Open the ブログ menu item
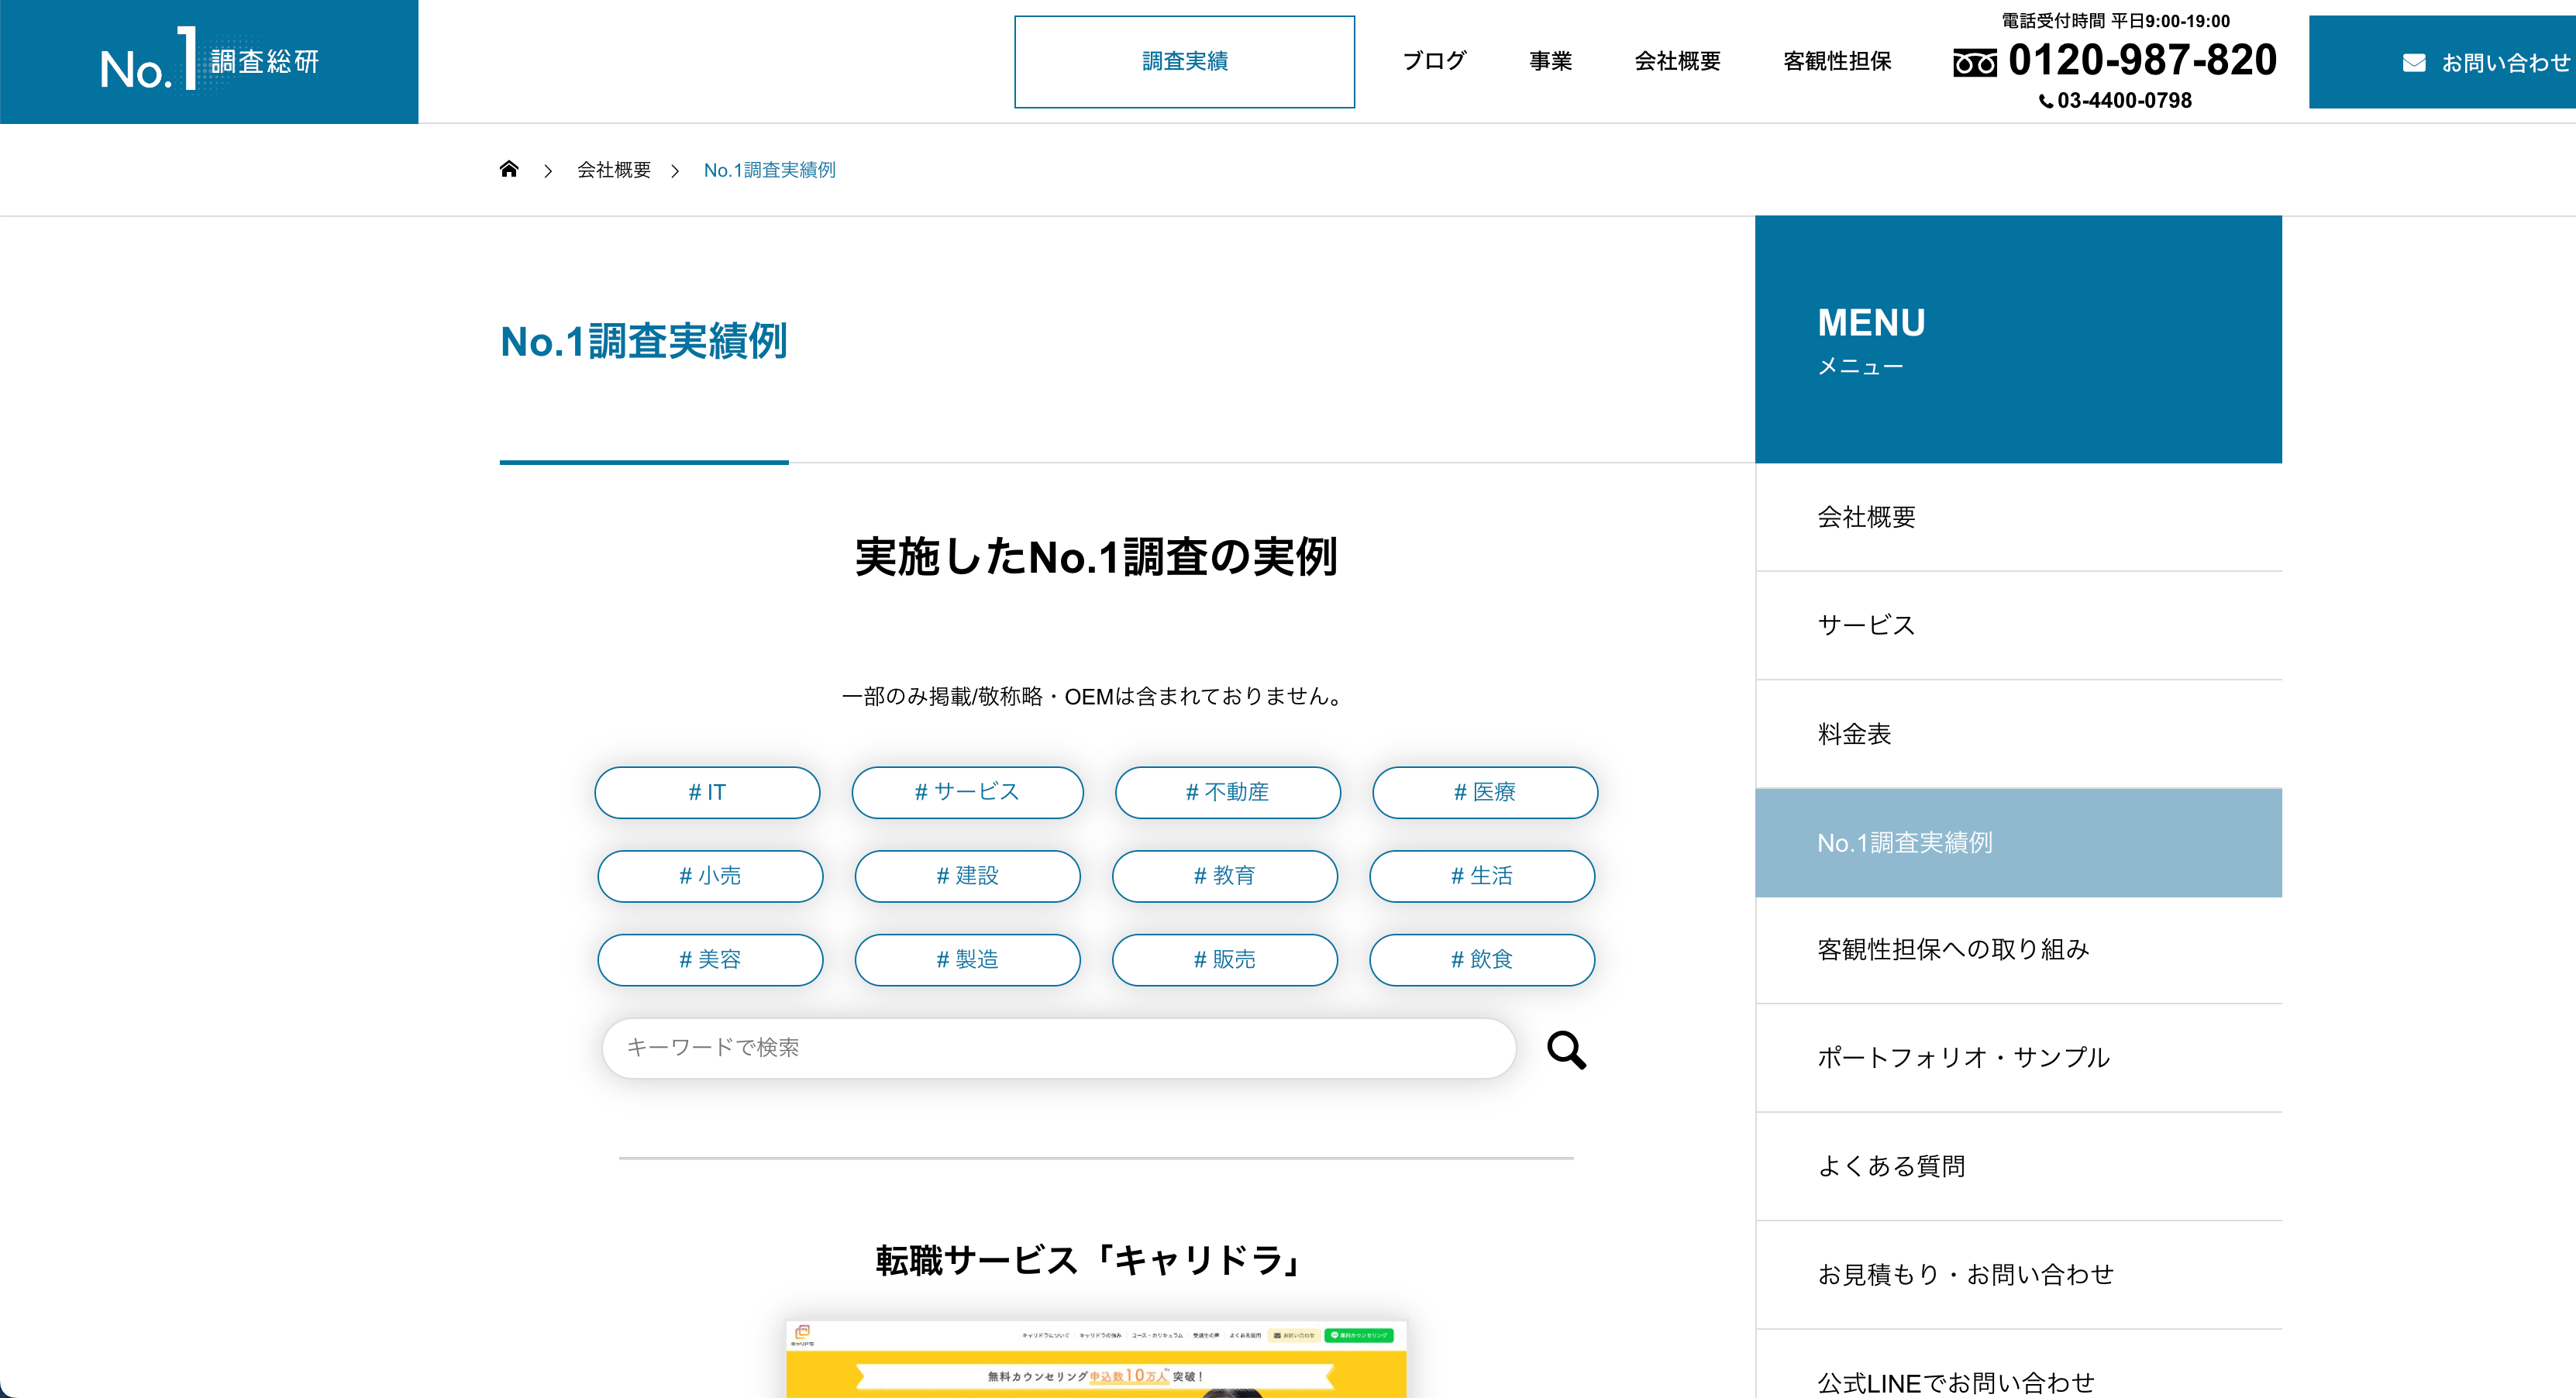 click(1434, 61)
